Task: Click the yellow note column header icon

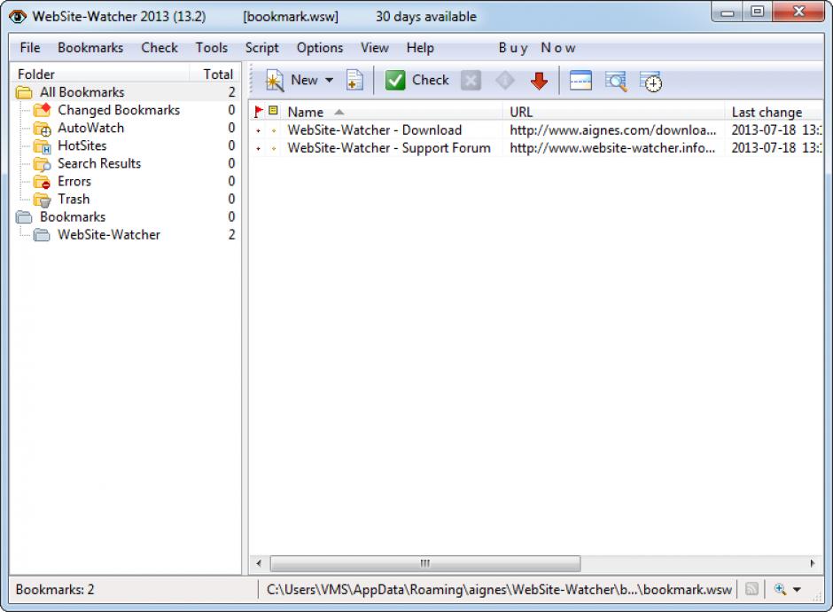Action: [273, 111]
